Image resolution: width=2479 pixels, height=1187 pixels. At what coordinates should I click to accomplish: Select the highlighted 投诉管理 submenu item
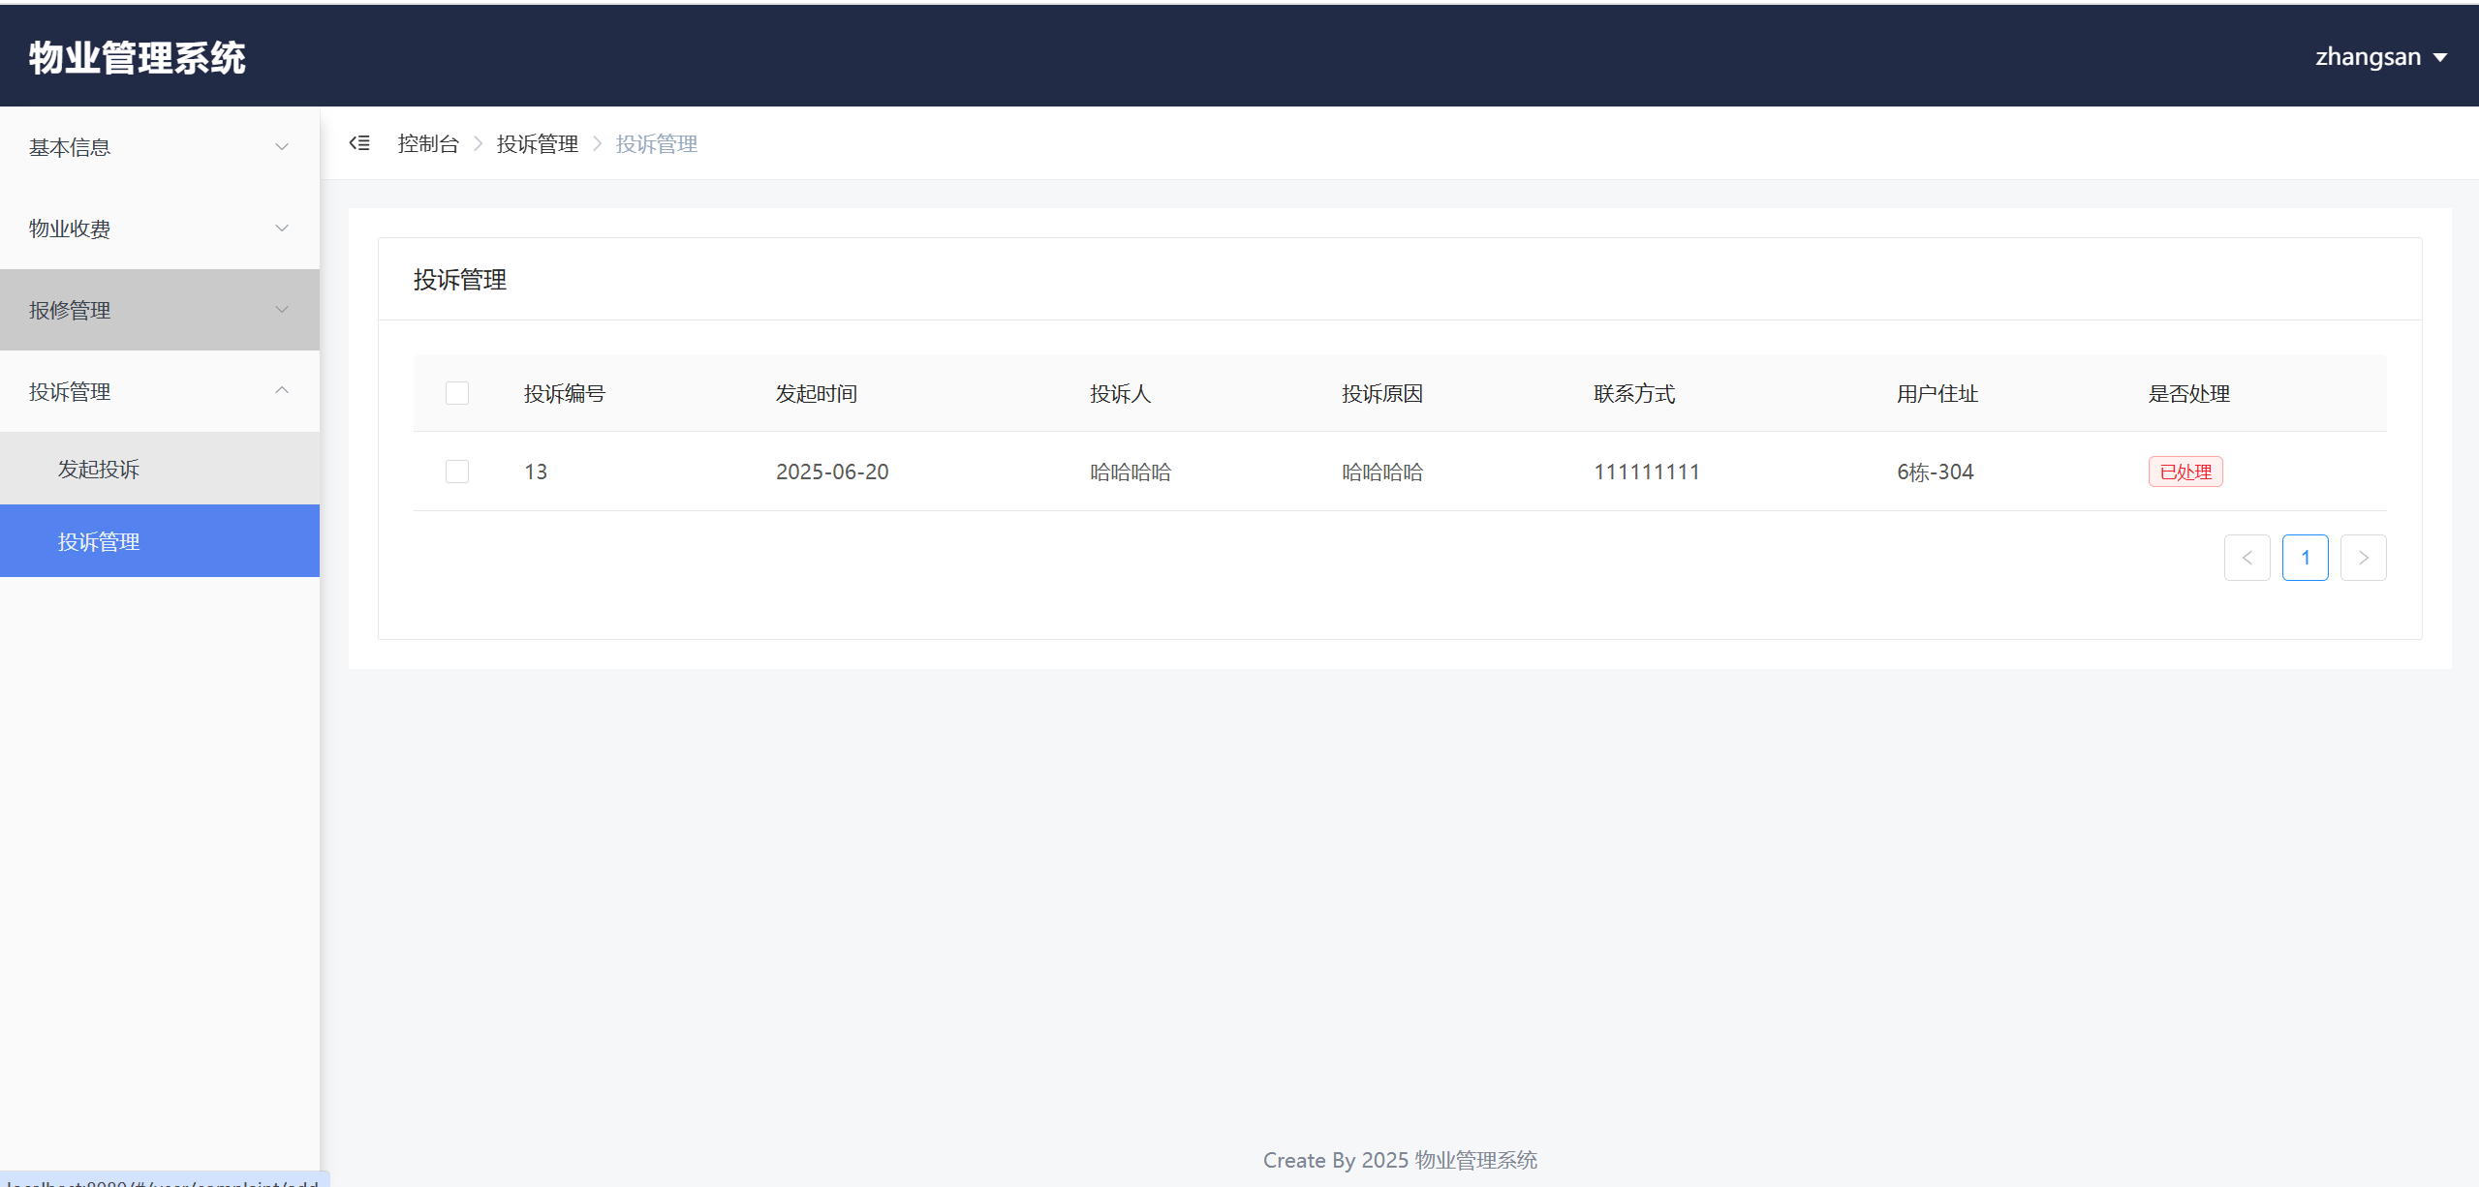pyautogui.click(x=99, y=541)
